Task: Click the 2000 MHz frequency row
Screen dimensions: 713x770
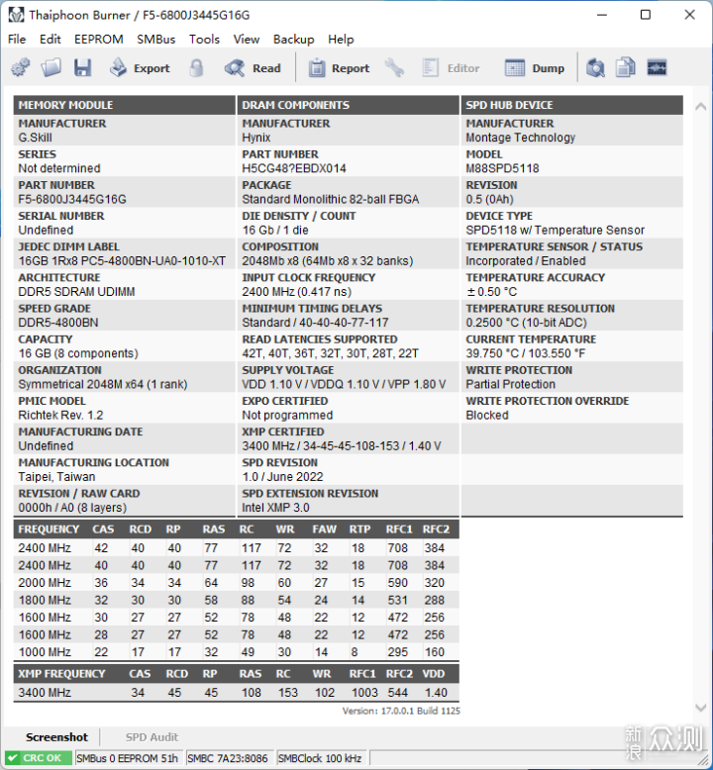Action: pyautogui.click(x=237, y=582)
